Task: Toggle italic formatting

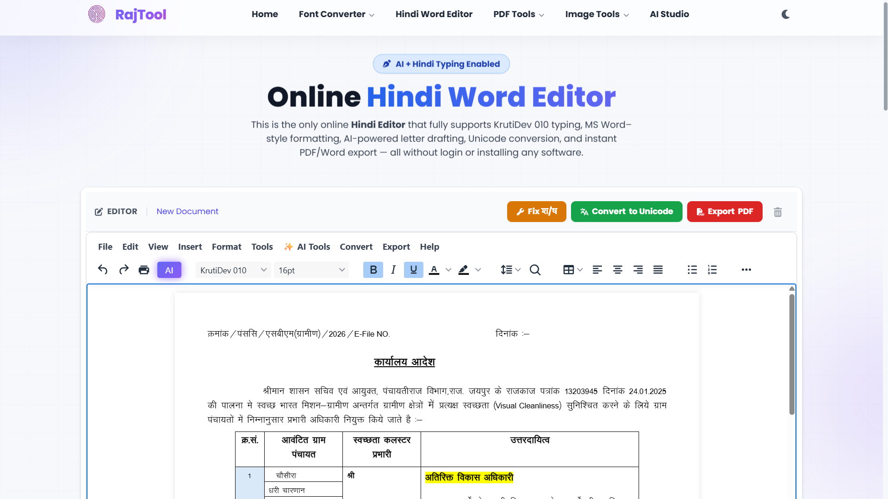Action: [x=393, y=270]
